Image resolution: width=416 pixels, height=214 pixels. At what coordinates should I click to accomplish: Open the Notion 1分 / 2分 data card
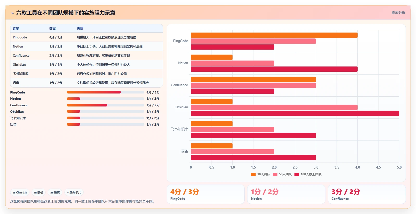[x=286, y=194]
